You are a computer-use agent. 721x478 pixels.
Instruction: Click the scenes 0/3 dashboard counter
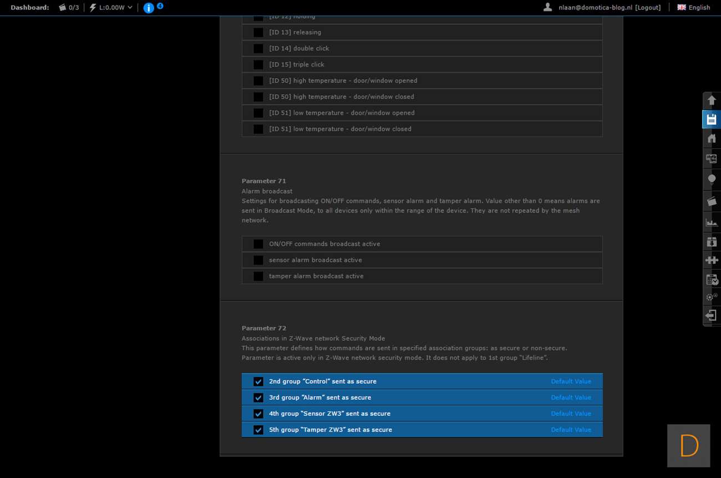coord(69,8)
